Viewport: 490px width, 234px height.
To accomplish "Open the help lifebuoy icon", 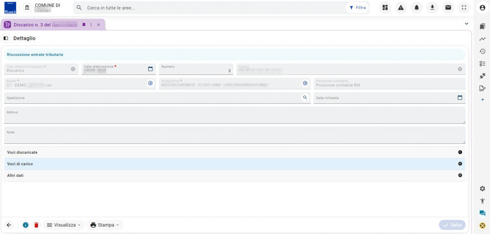I will 483,225.
